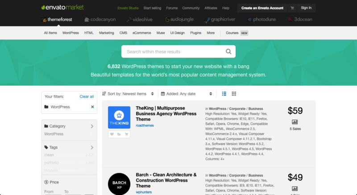
Task: Switch to list view layout
Action: pos(224,94)
